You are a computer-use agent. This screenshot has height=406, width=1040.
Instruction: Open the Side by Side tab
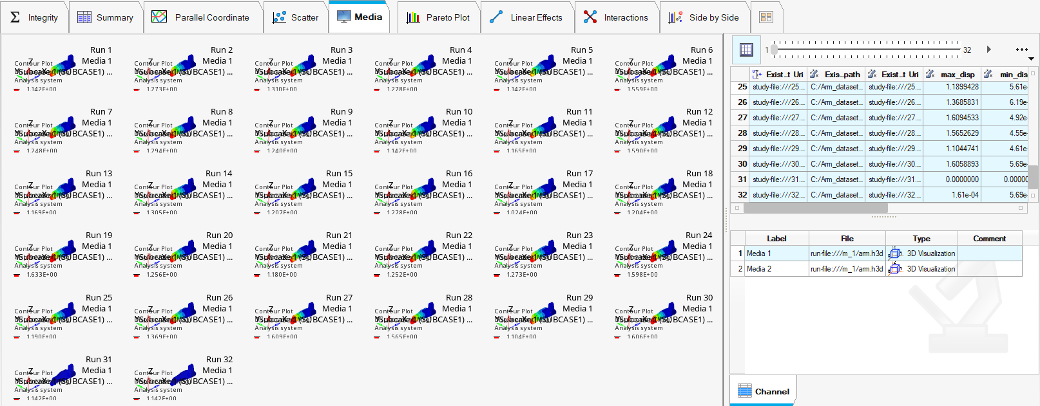point(704,17)
